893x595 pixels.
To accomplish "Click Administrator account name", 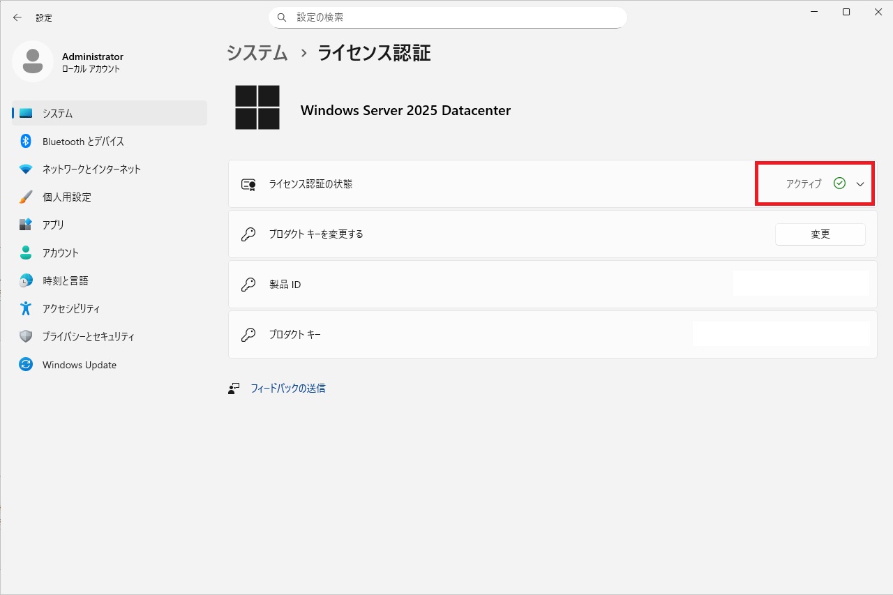I will point(93,57).
